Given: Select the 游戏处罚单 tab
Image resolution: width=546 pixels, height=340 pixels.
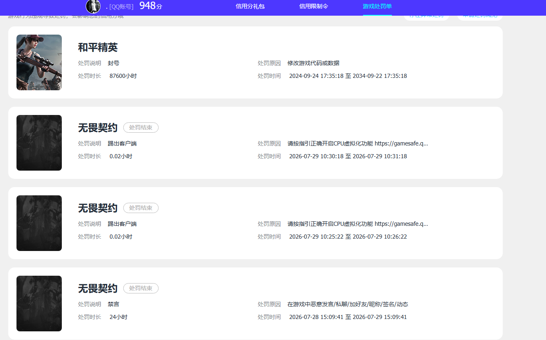Looking at the screenshot, I should tap(377, 7).
